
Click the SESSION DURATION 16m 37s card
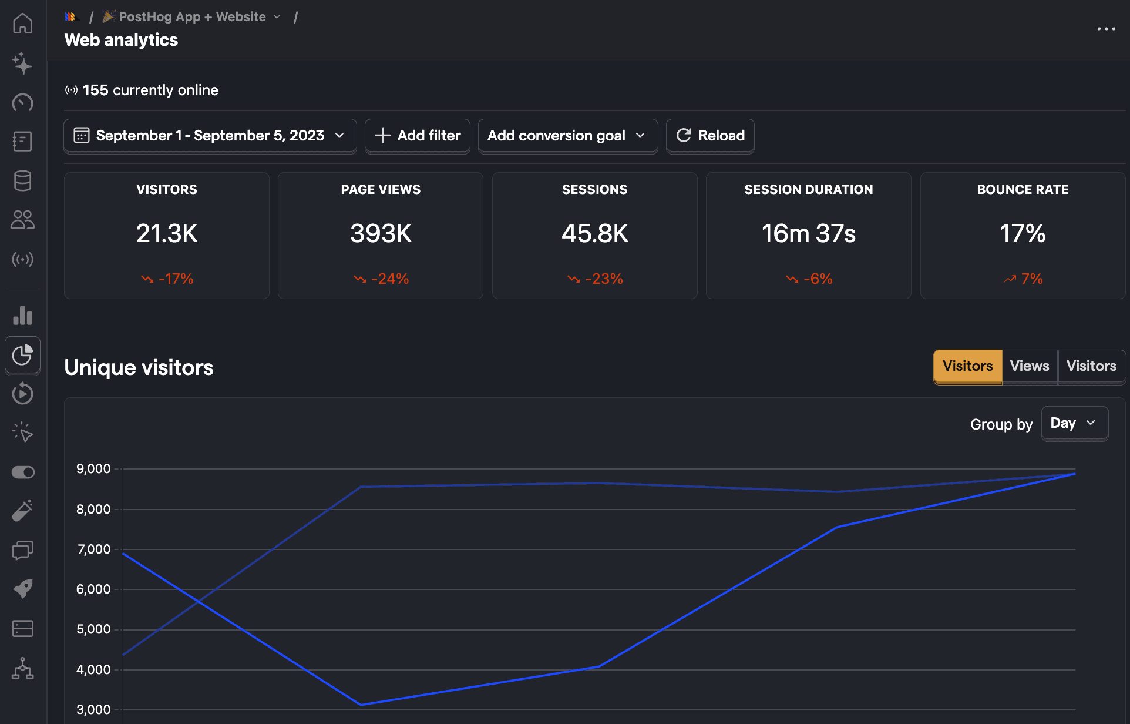809,236
